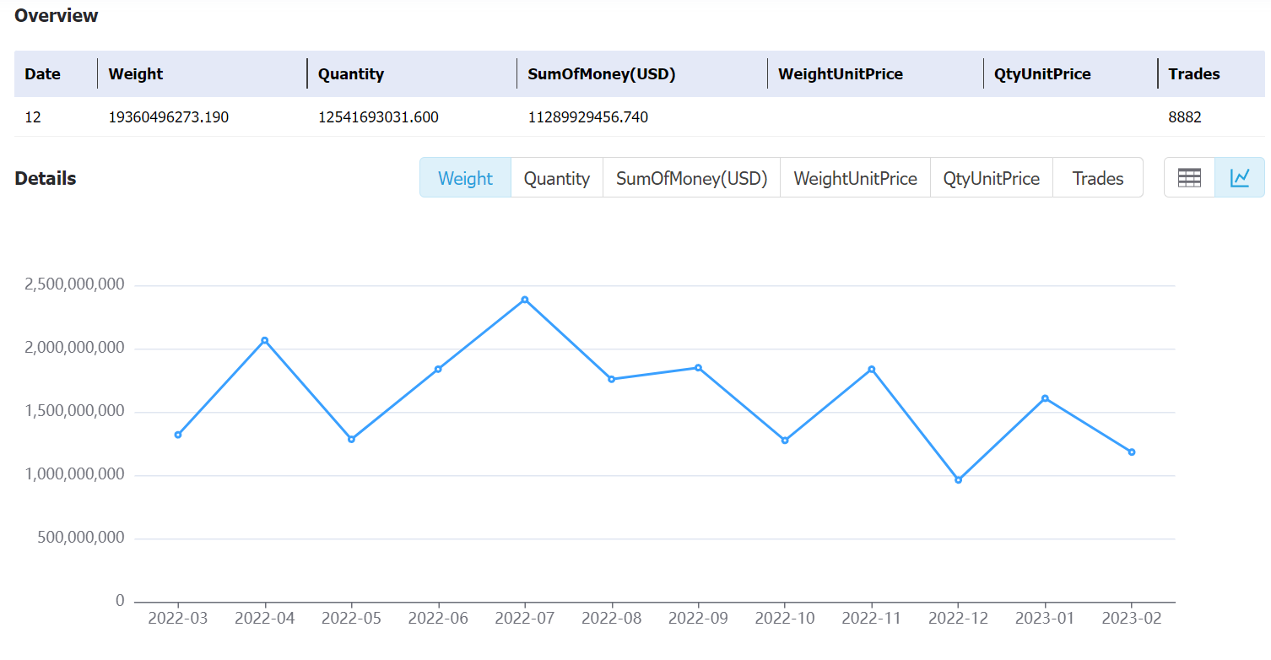Viewport: 1271px width, 660px height.
Task: Click date value 12 in Overview row
Action: pyautogui.click(x=33, y=117)
